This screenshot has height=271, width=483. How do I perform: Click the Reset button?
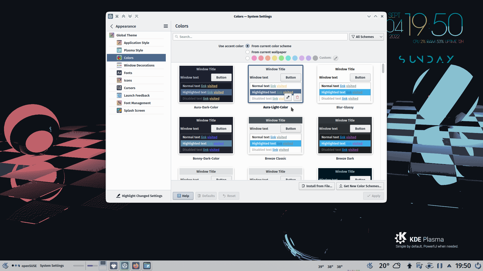click(229, 196)
